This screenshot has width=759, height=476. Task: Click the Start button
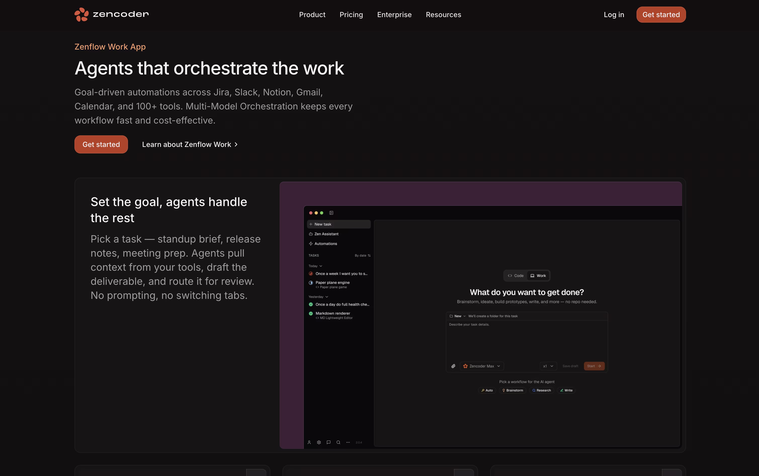(594, 366)
